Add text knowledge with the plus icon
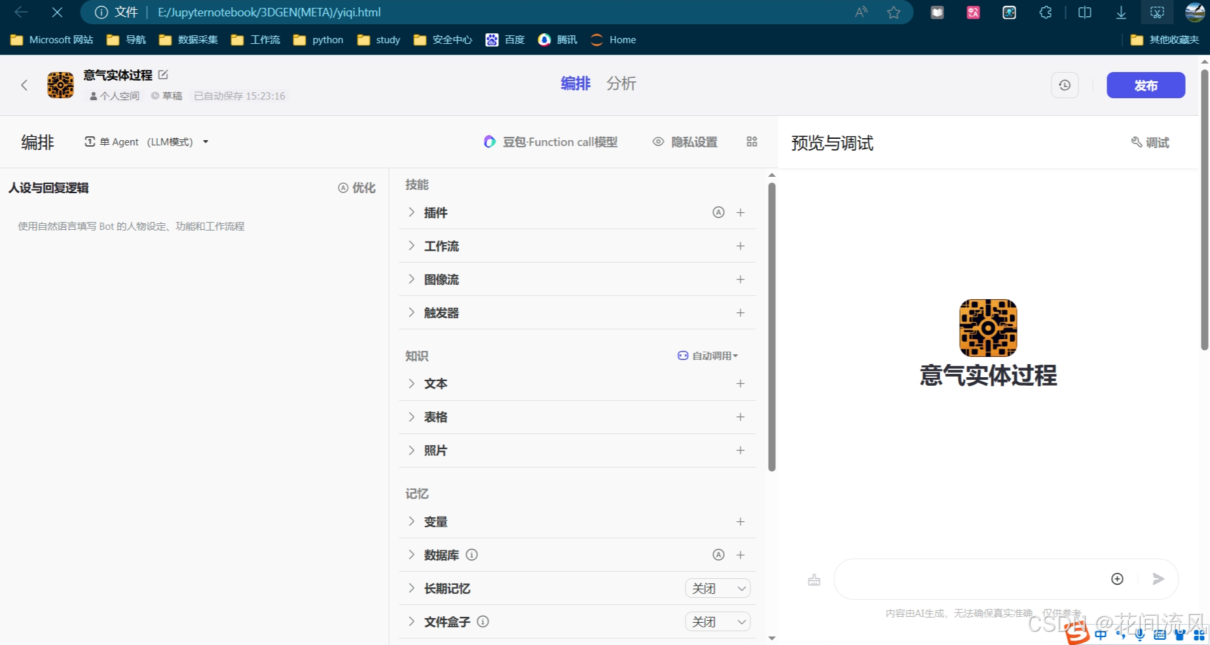The width and height of the screenshot is (1210, 645). pyautogui.click(x=741, y=383)
